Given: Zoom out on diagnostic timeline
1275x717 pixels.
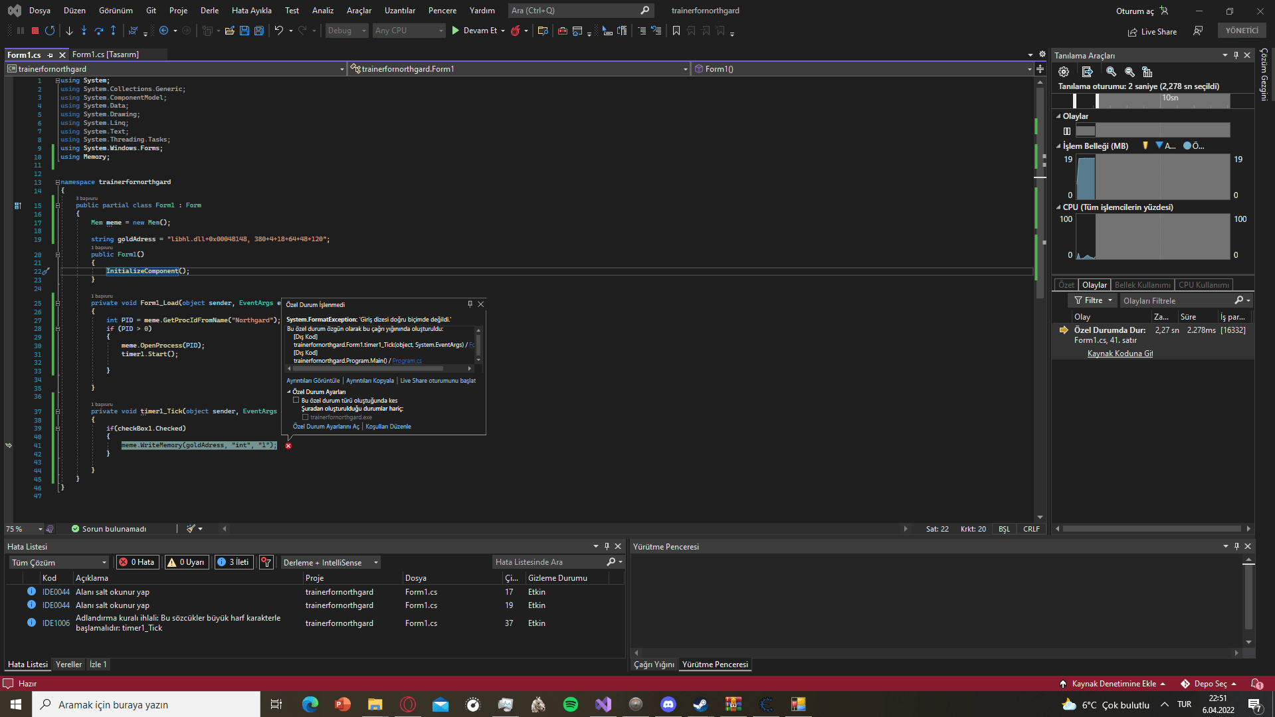Looking at the screenshot, I should coord(1129,72).
